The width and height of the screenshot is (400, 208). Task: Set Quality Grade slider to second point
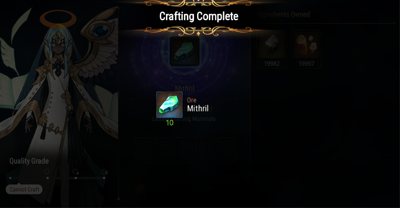click(x=48, y=178)
